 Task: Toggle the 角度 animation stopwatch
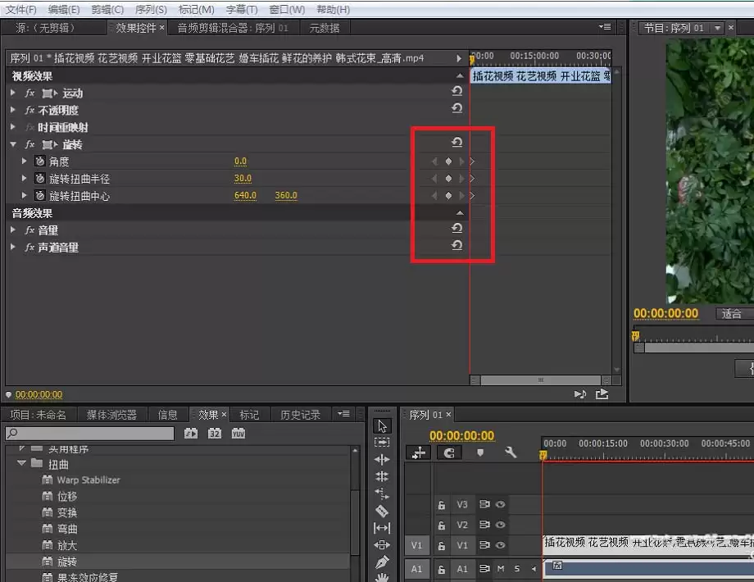pos(39,161)
